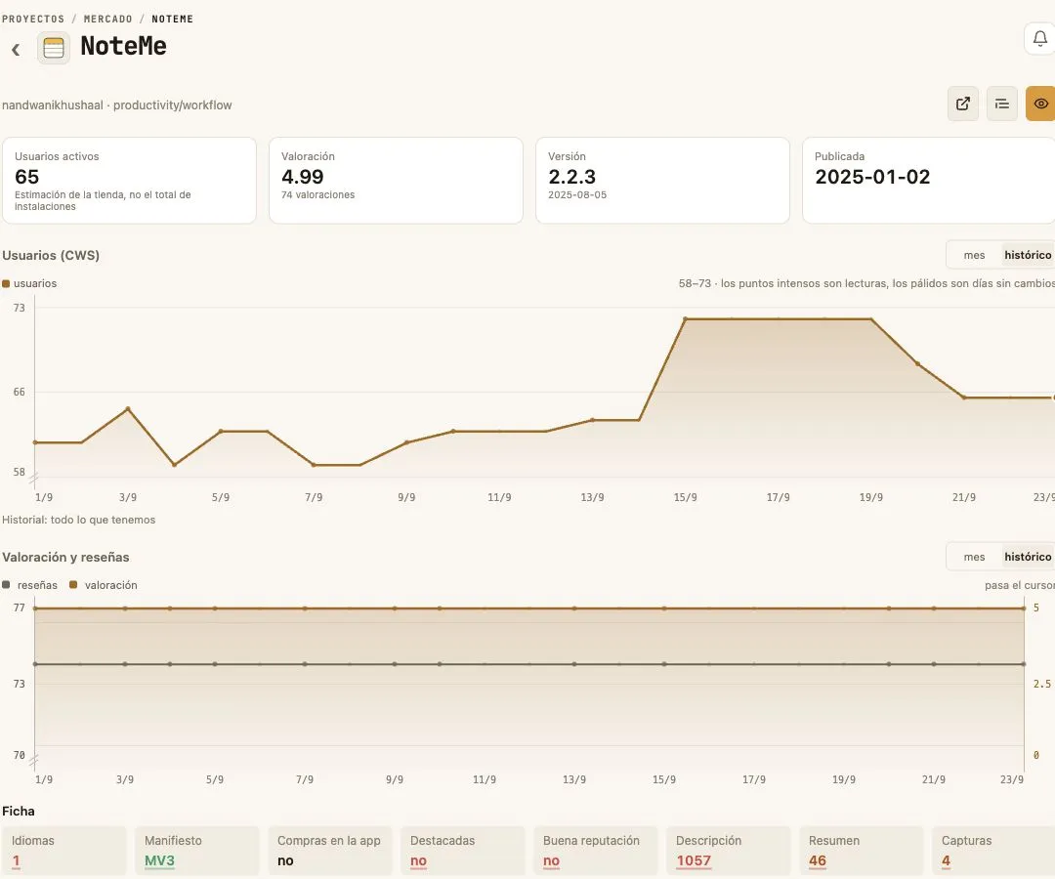Switch Usuarios chart to histórico
Screen dimensions: 1055x879
(1028, 255)
